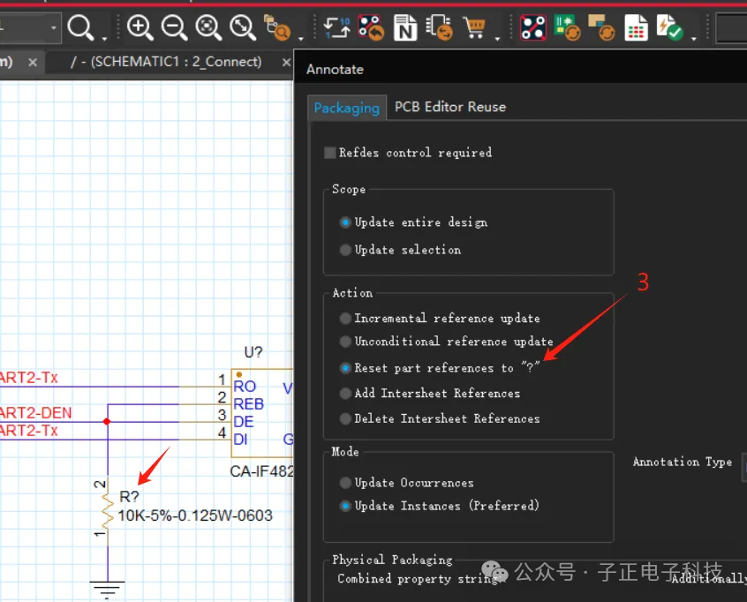Open the dropdown arrow beside search icon
Image resolution: width=747 pixels, height=602 pixels.
(x=104, y=38)
